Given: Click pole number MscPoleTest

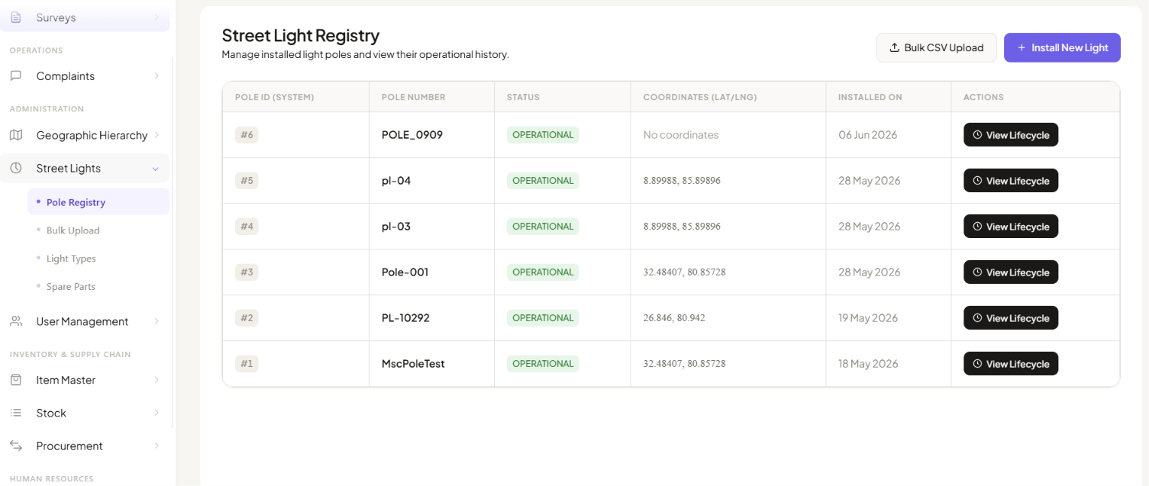Looking at the screenshot, I should tap(413, 364).
